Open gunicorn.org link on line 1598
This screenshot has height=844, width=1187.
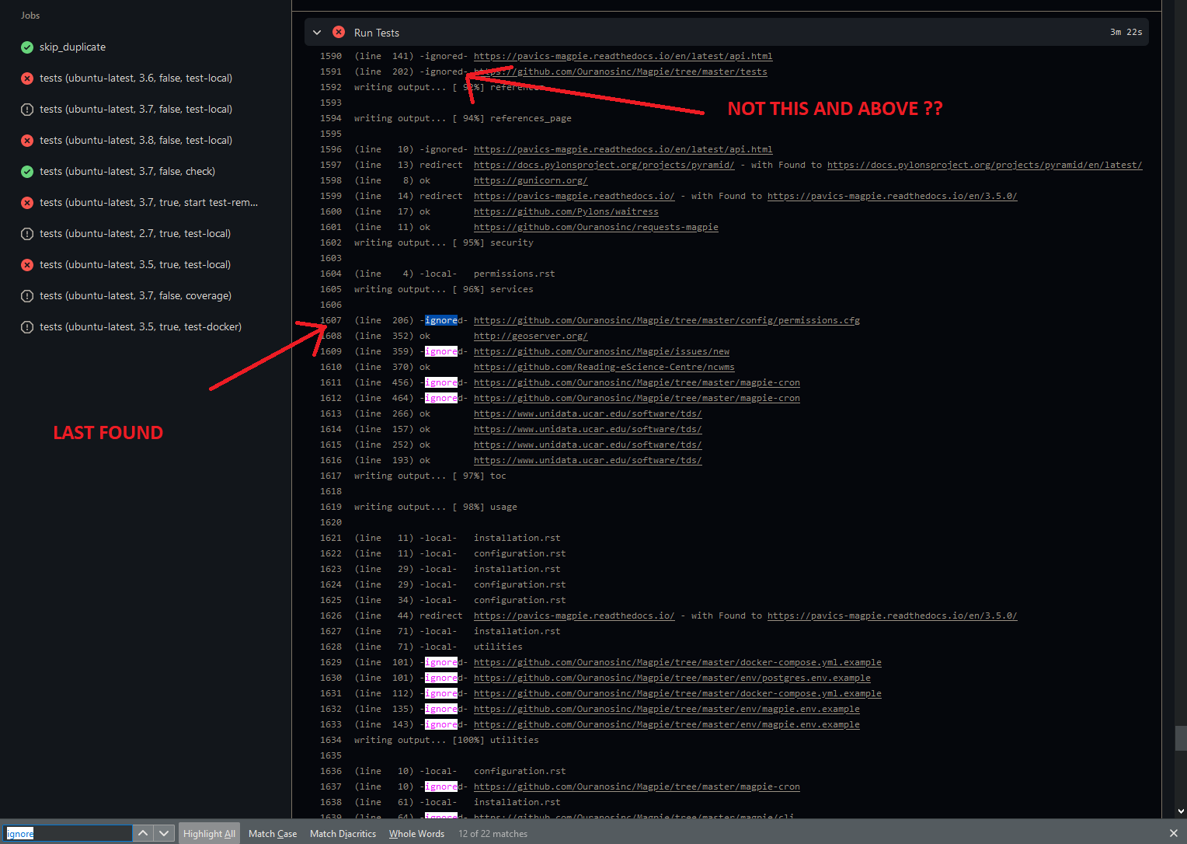531,180
